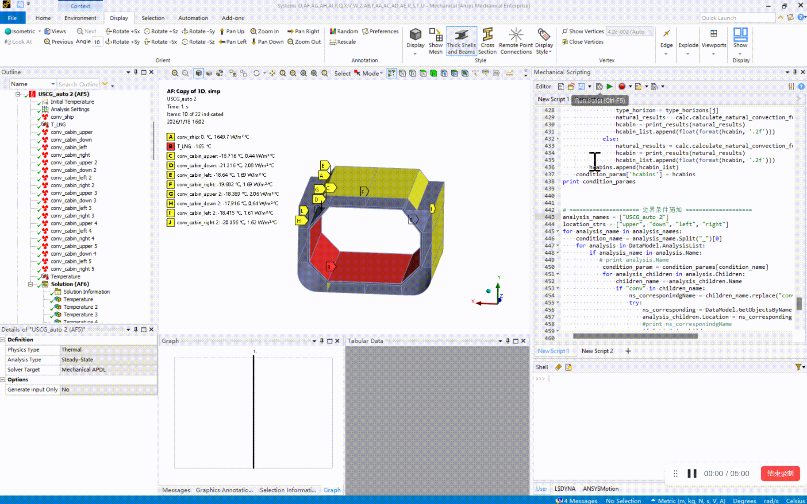Click the yellow conv_cabin_upper legend swatch C
The width and height of the screenshot is (807, 504).
click(x=171, y=156)
